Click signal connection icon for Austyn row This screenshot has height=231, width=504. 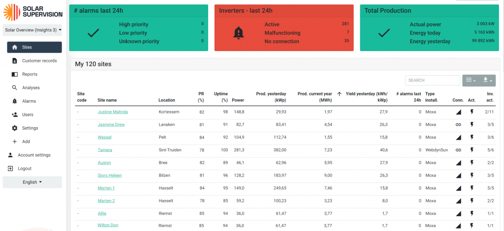pos(458,163)
